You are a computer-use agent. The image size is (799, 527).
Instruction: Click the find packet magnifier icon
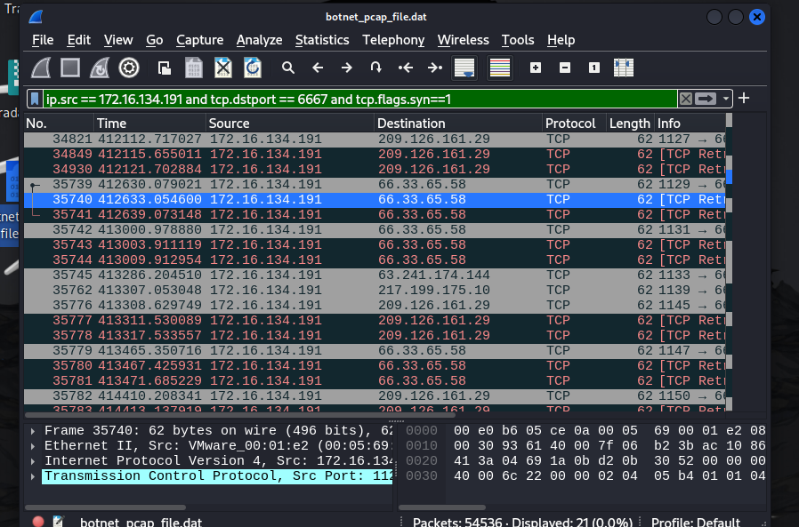(288, 68)
